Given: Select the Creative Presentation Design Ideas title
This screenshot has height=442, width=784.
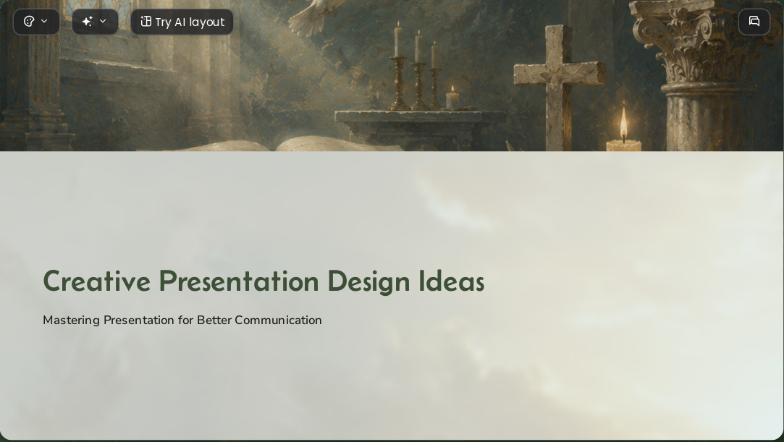Looking at the screenshot, I should 264,281.
